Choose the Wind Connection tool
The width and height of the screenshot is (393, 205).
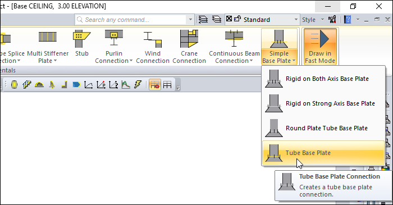(153, 47)
